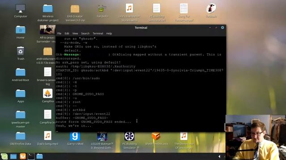Viewport: 286px width, 160px height.
Task: Expand the panel tray arrow
Action: click(x=219, y=156)
